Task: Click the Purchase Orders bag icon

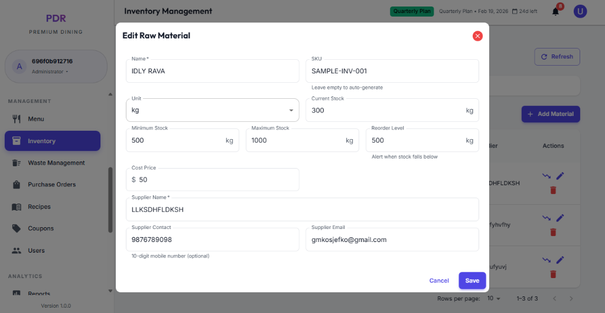Action: coord(17,185)
